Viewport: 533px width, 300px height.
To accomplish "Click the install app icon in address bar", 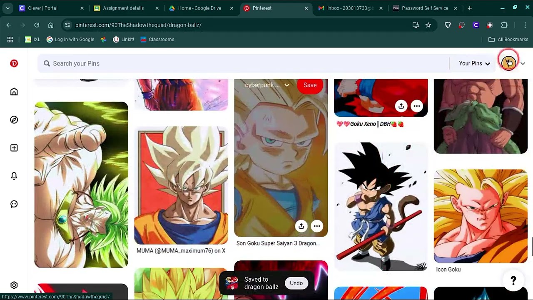I will (416, 25).
